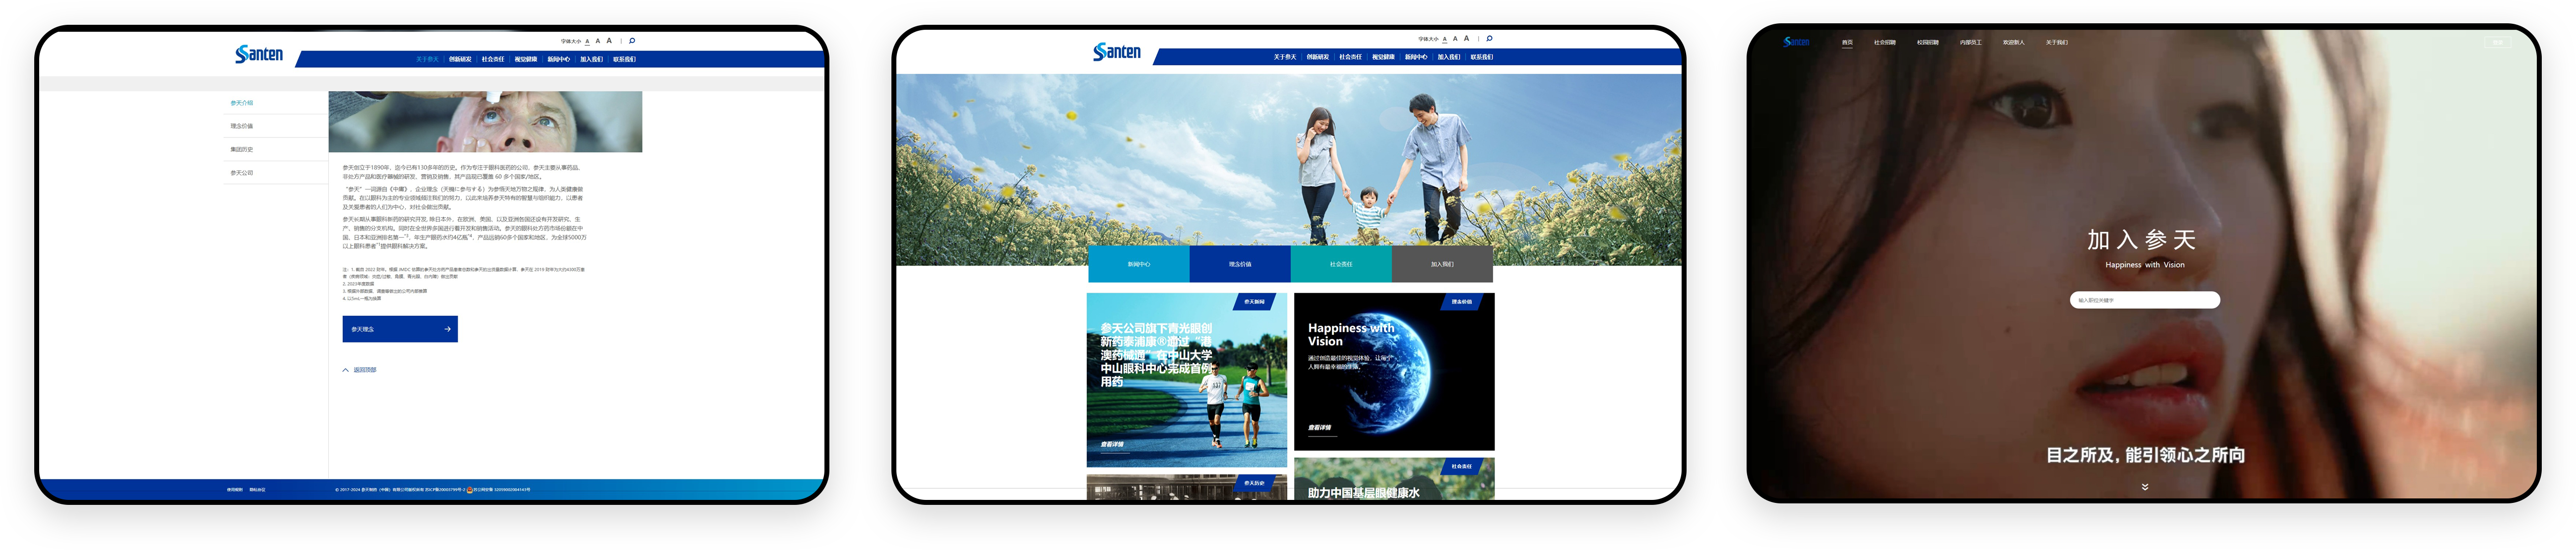
Task: Select largest font size A on left page
Action: (609, 41)
